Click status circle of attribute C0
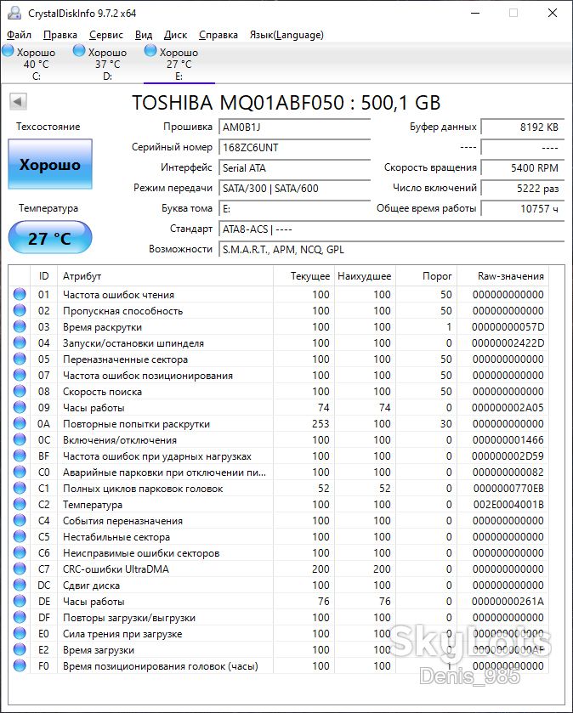Viewport: 573px width, 713px height. click(x=20, y=472)
